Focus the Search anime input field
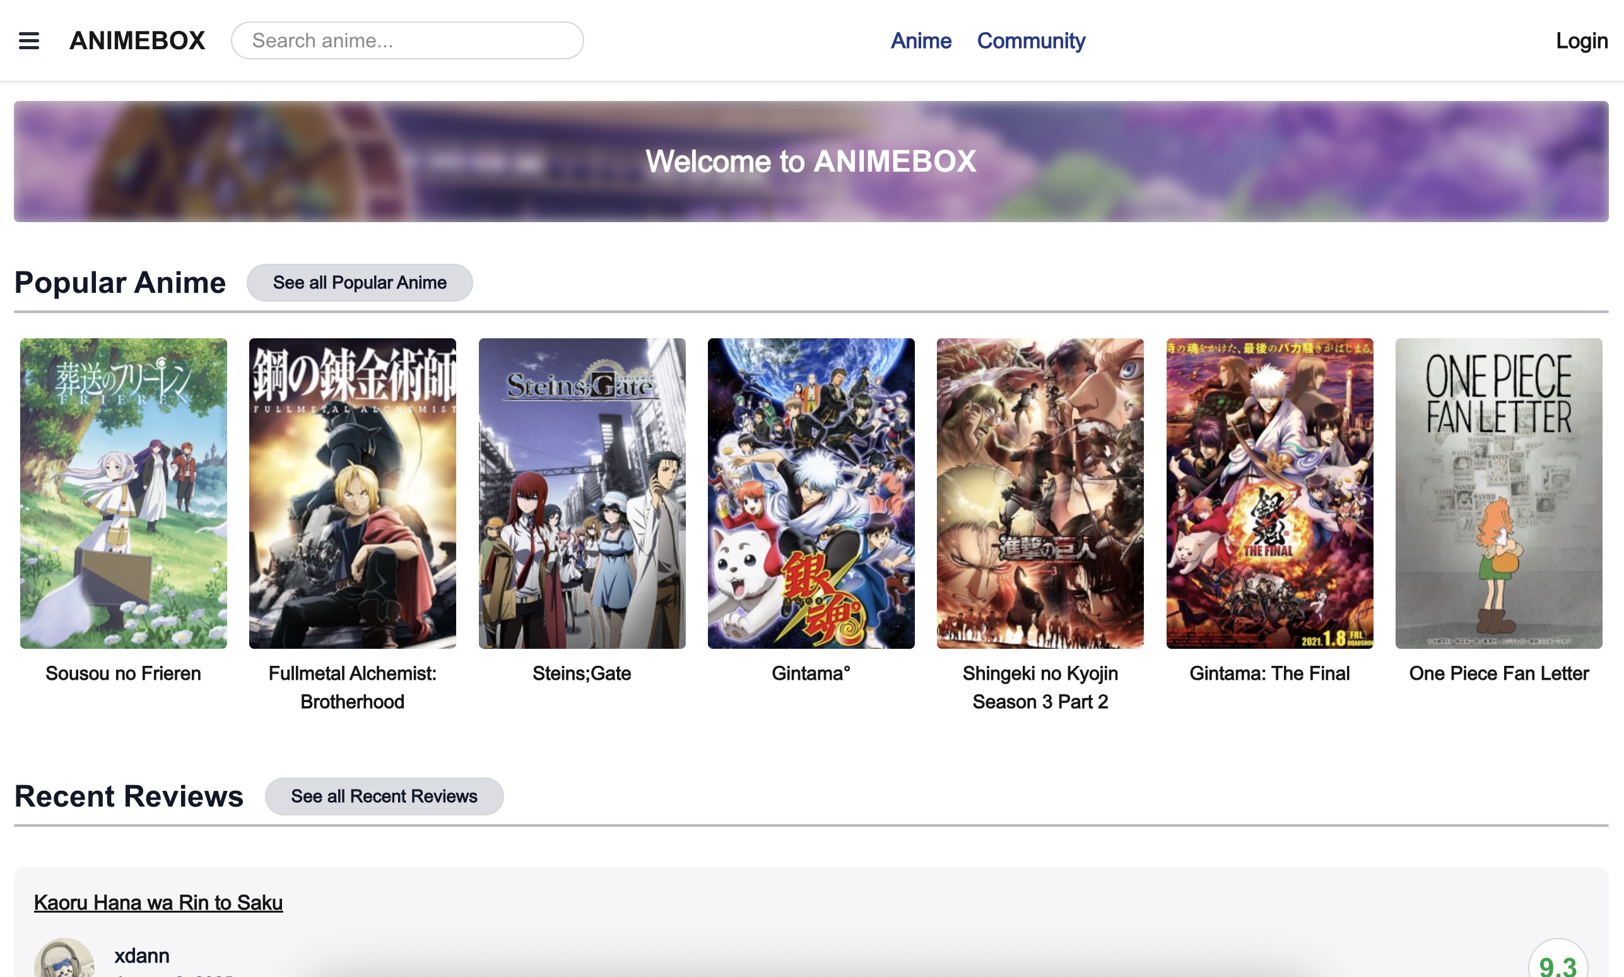Viewport: 1624px width, 977px height. pos(408,41)
